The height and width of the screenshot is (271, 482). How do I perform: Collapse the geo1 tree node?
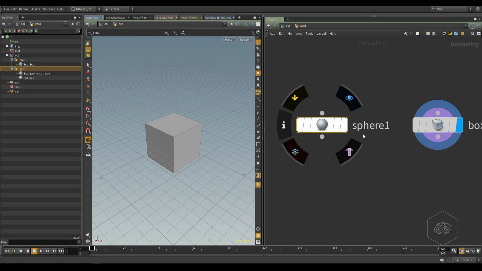coord(12,69)
